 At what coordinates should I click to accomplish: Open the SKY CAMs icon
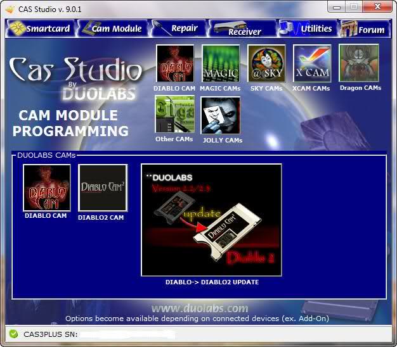266,64
